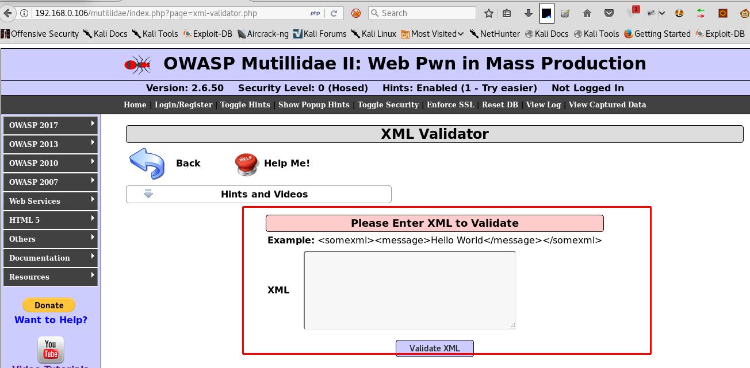
Task: Click the browser Search box
Action: (x=422, y=13)
